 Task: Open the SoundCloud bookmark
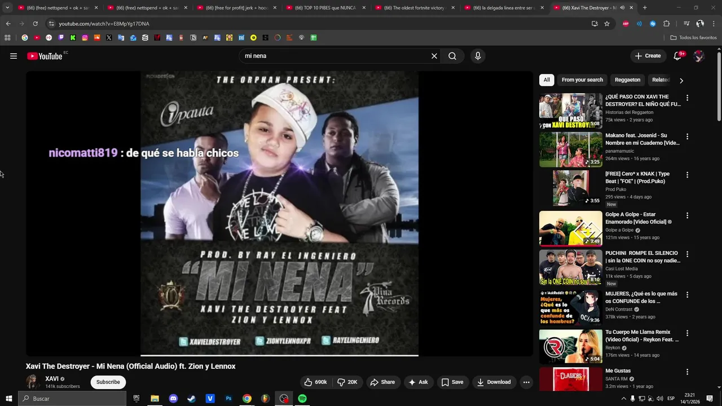click(97, 38)
